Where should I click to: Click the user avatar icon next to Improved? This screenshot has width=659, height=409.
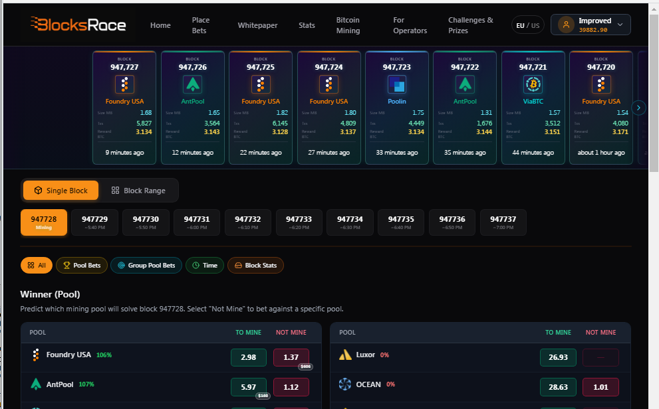pyautogui.click(x=566, y=25)
